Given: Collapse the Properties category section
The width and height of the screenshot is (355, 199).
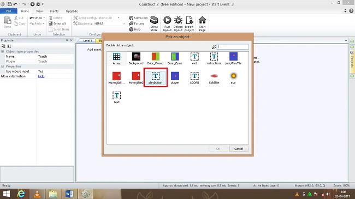Looking at the screenshot, I should (3, 67).
